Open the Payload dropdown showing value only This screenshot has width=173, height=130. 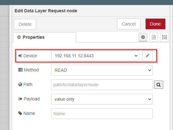[102, 99]
